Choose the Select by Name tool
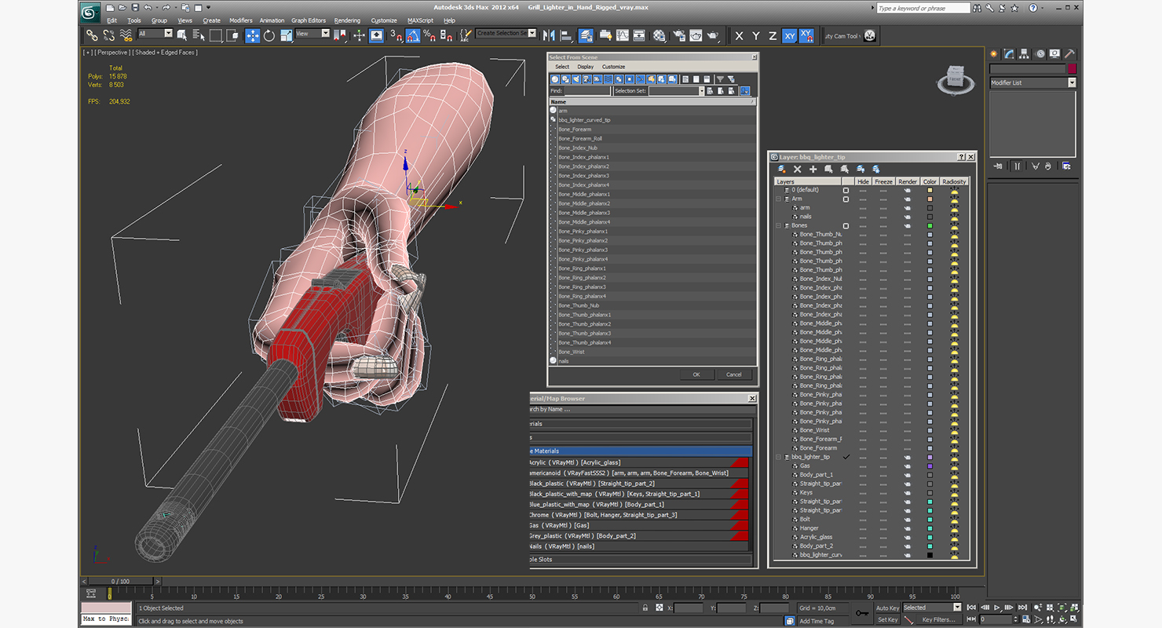The height and width of the screenshot is (628, 1162). pos(198,35)
